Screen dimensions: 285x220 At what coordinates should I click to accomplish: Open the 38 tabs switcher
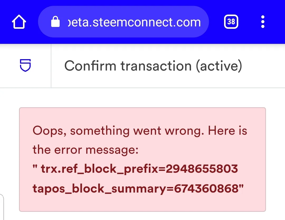point(231,22)
